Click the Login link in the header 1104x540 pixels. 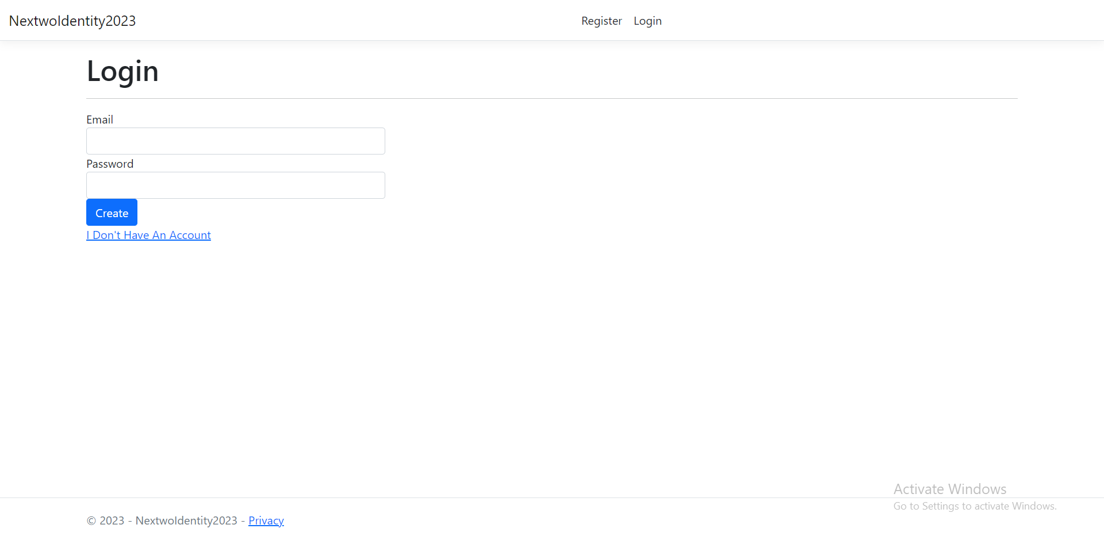click(x=647, y=21)
